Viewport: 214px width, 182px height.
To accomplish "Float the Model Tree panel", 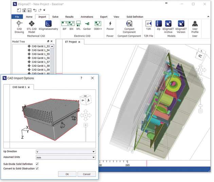I will [48, 41].
